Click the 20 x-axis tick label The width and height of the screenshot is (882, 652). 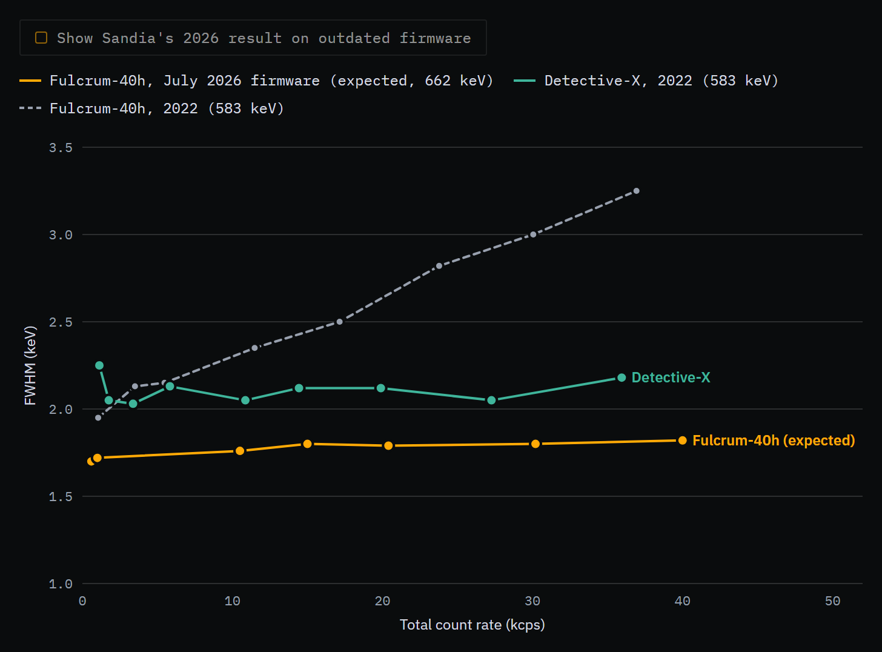382,601
